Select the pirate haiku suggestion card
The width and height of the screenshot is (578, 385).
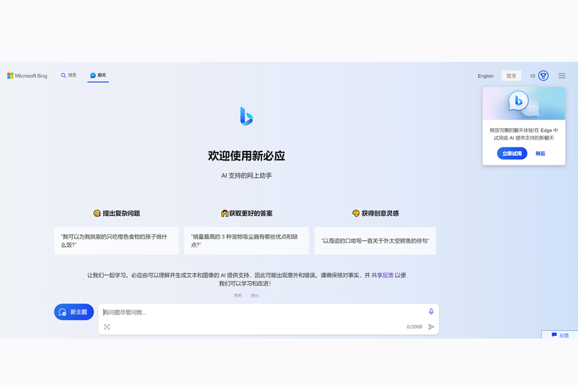(x=375, y=241)
